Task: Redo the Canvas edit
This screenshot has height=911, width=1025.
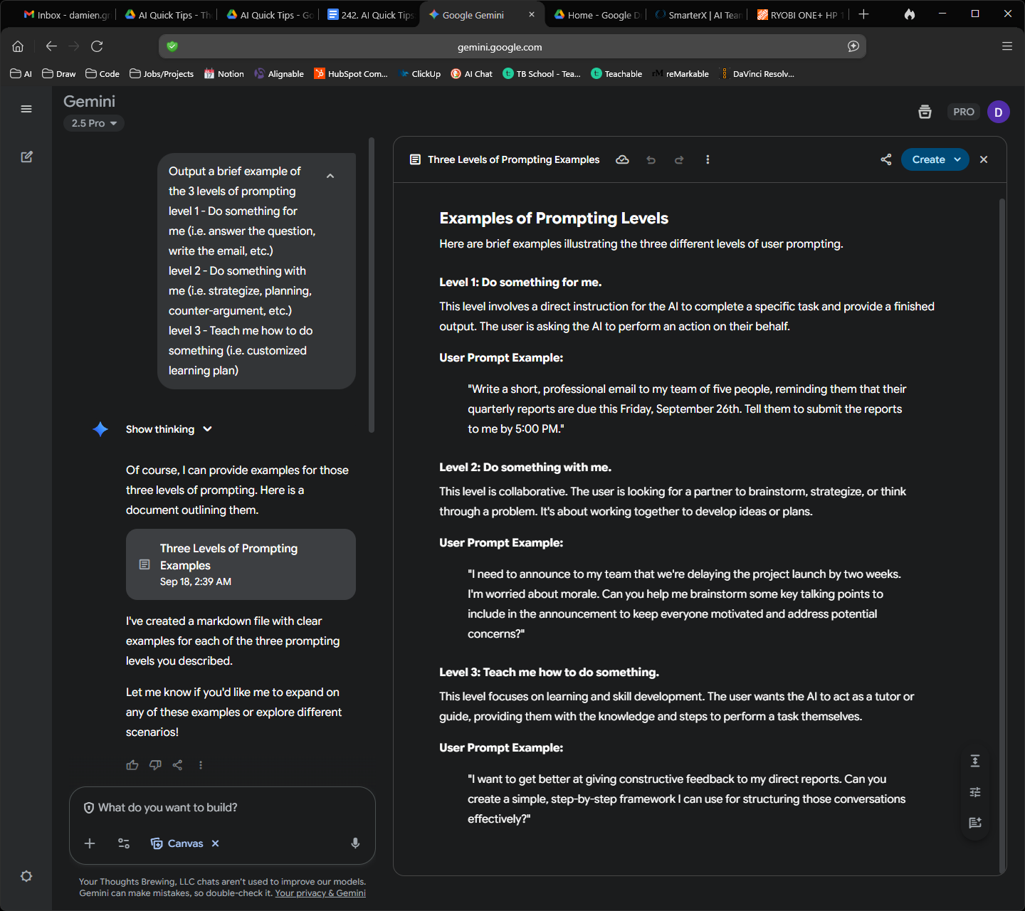Action: [x=679, y=159]
